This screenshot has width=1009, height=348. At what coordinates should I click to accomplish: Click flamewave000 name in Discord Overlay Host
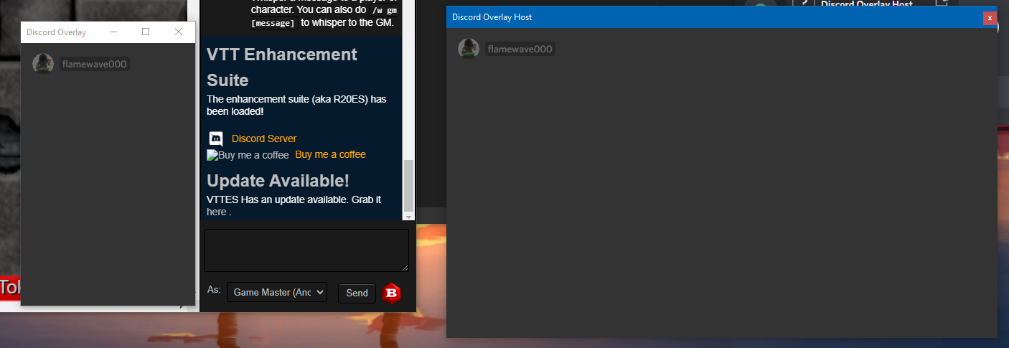coord(520,49)
